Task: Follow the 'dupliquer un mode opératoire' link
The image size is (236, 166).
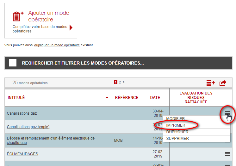Action: (57, 45)
